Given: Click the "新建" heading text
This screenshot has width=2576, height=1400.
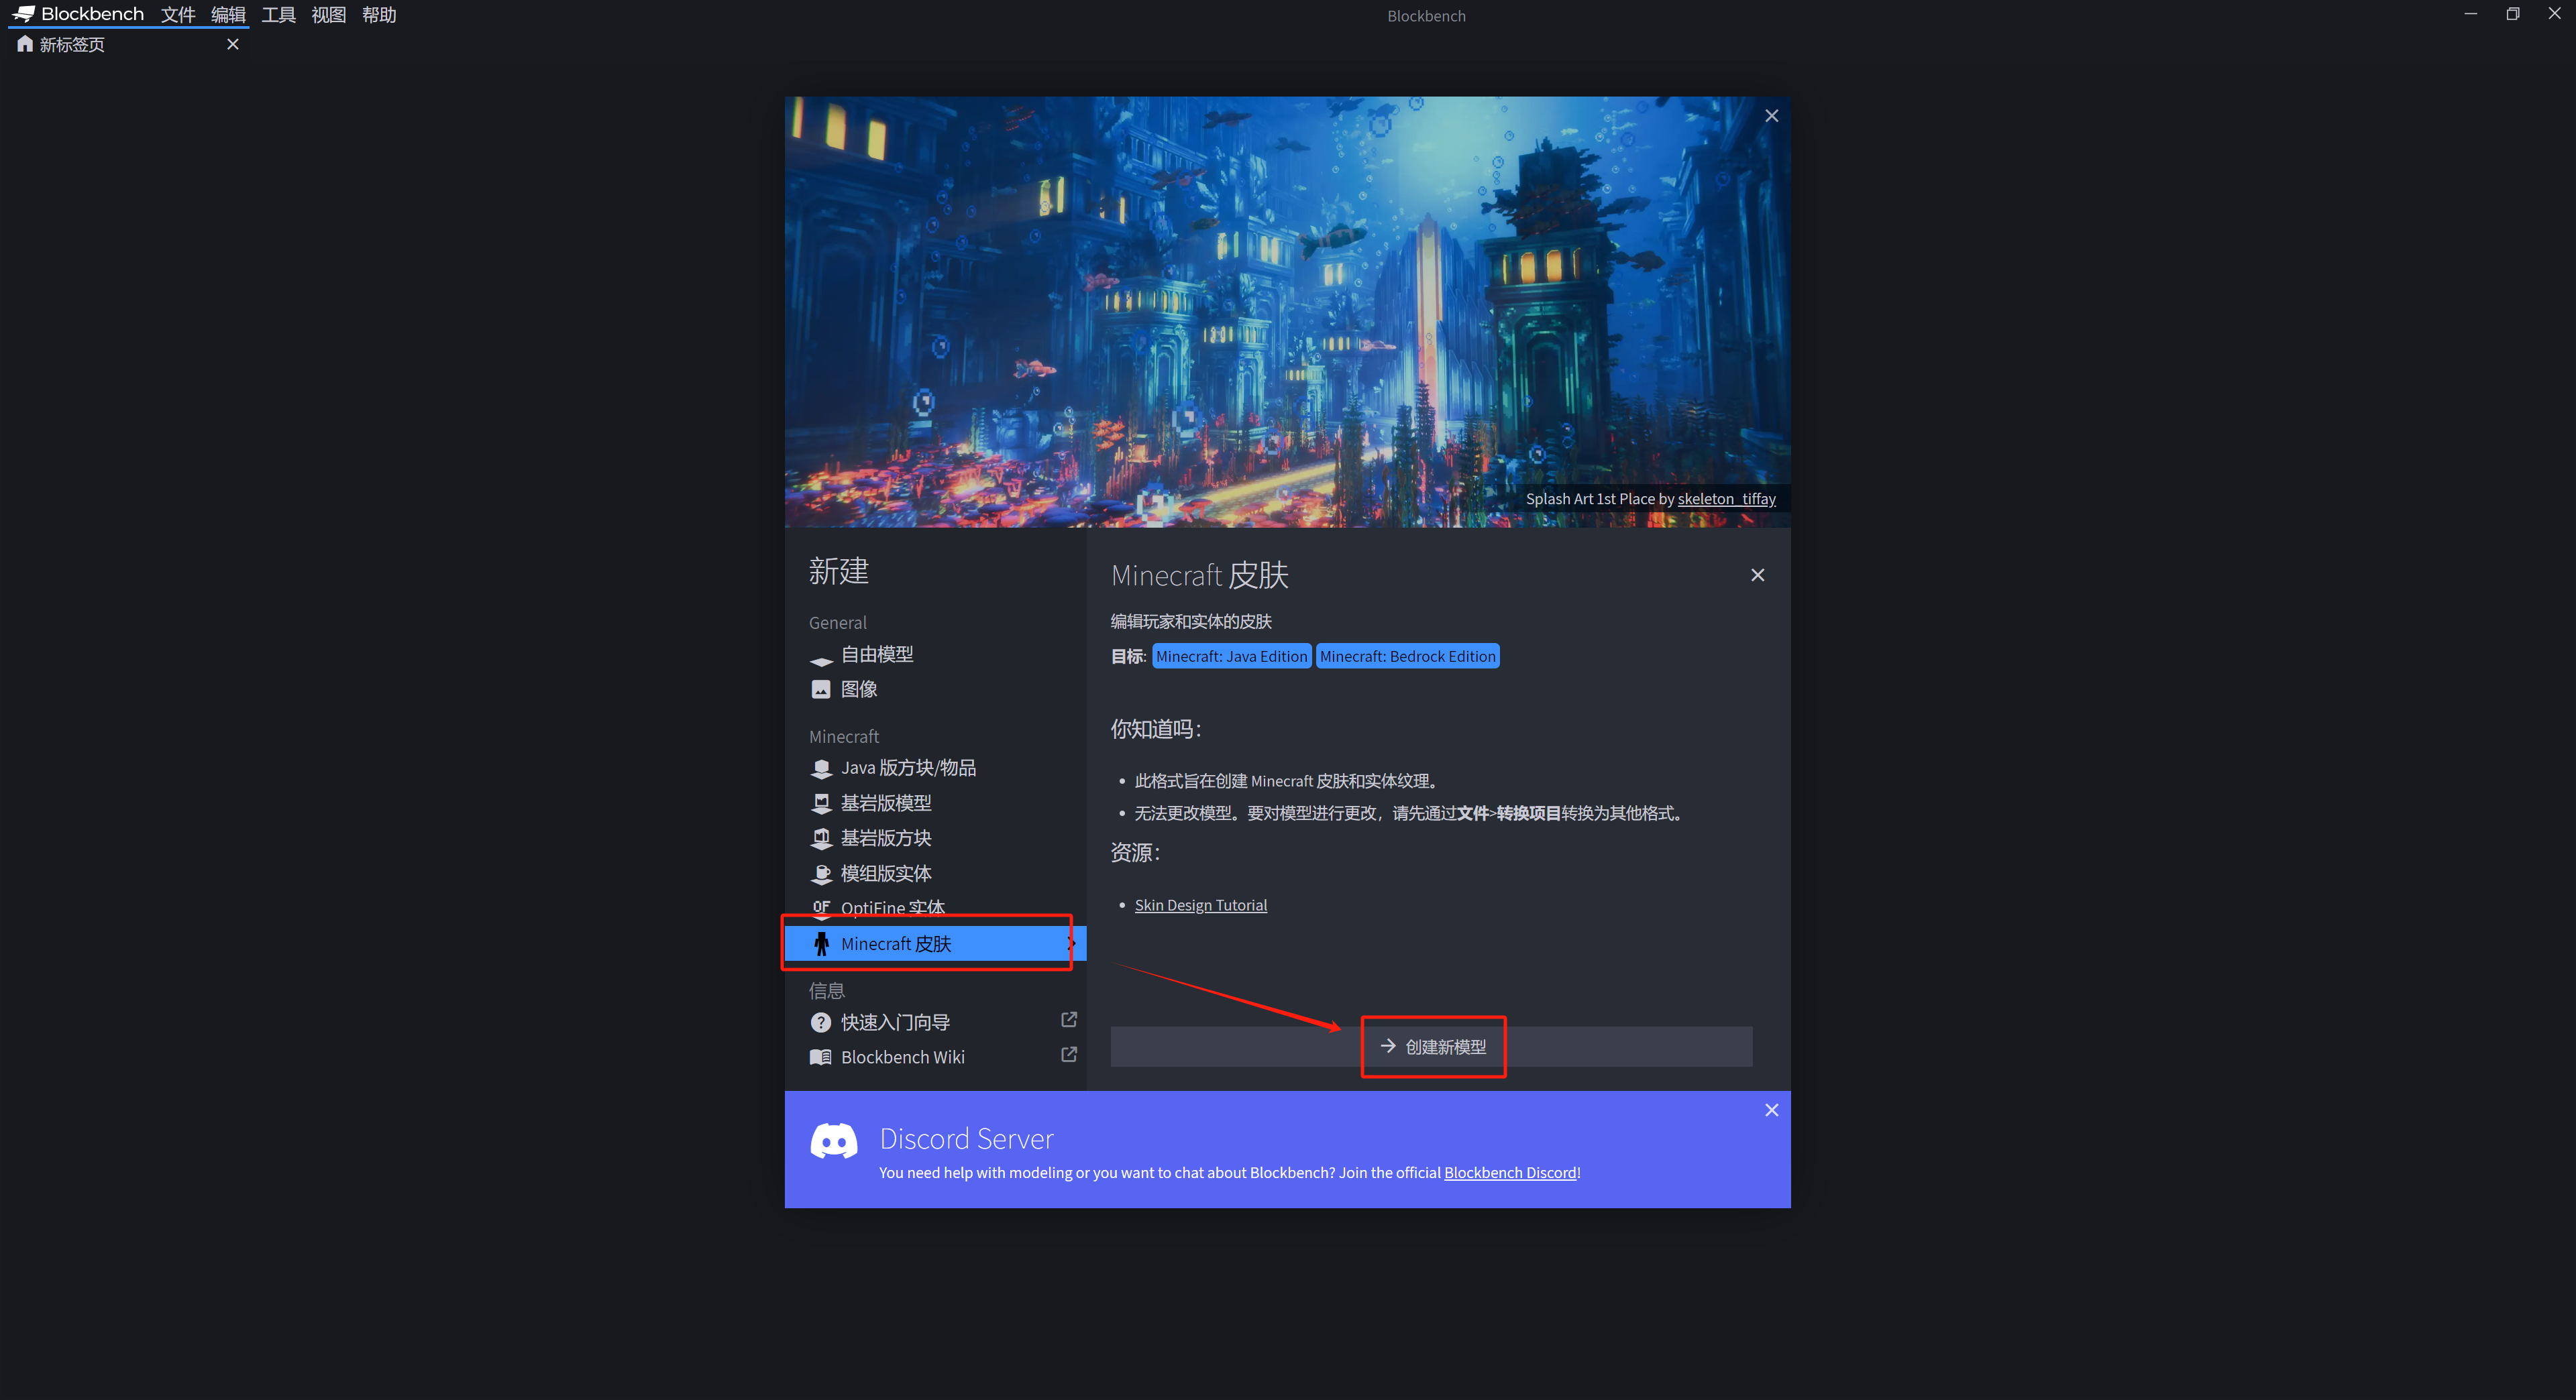Looking at the screenshot, I should [x=838, y=571].
